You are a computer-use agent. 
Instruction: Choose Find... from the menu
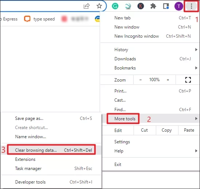point(150,110)
